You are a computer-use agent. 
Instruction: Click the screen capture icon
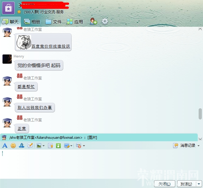point(67,146)
